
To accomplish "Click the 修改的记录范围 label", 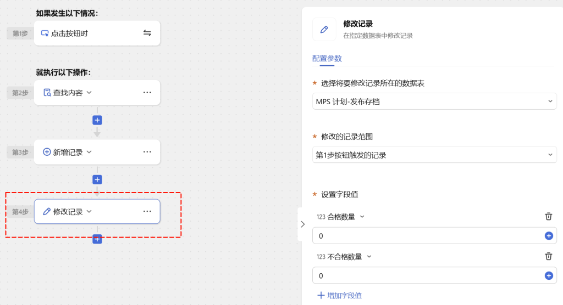I will pos(346,137).
